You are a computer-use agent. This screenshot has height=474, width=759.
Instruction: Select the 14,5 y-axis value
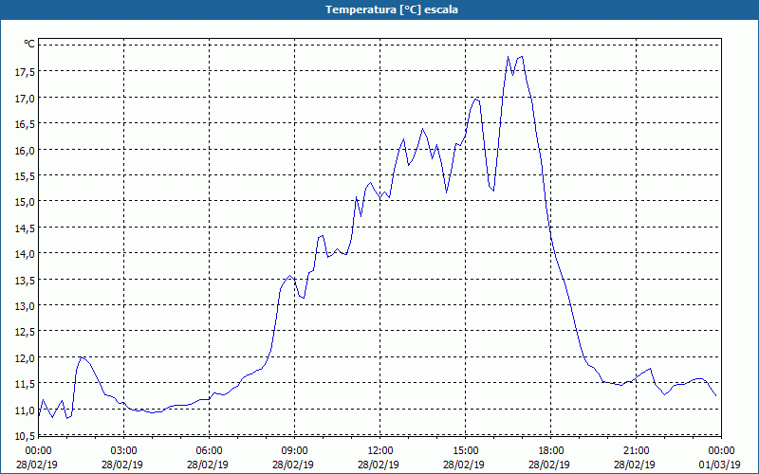[25, 228]
